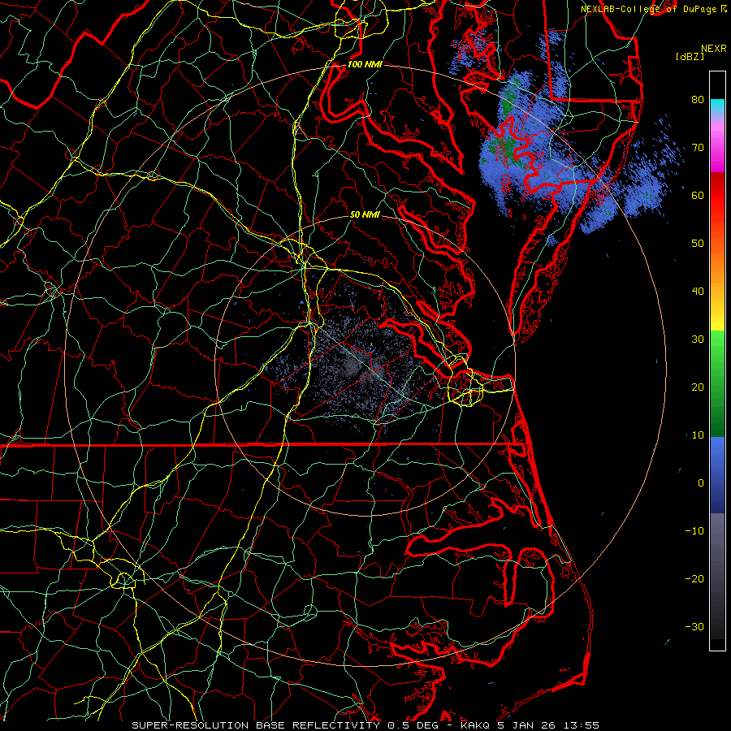The image size is (731, 731).
Task: Select the 60 value on dBZ scale
Action: 698,195
